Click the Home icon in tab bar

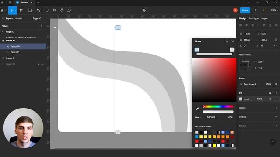click(2, 3)
